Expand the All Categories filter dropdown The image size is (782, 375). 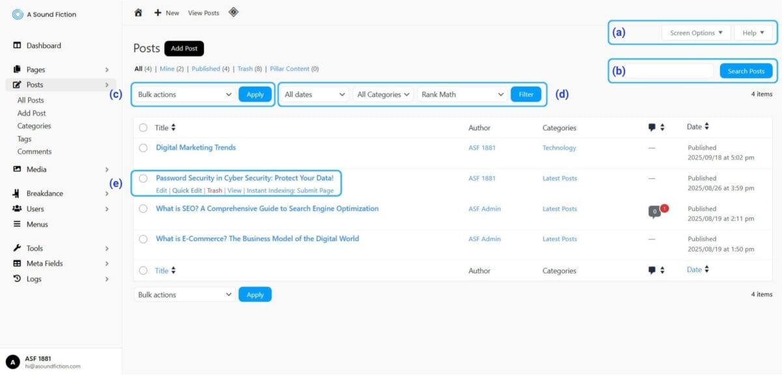point(384,94)
